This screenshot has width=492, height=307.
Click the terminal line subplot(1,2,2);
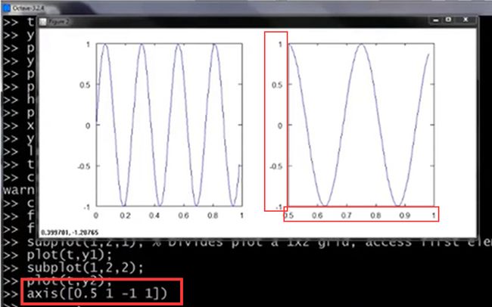pos(85,268)
